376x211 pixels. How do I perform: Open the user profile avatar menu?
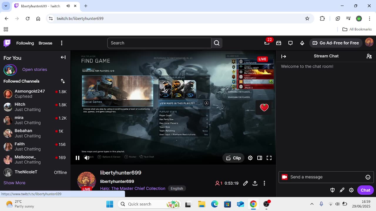(x=369, y=42)
